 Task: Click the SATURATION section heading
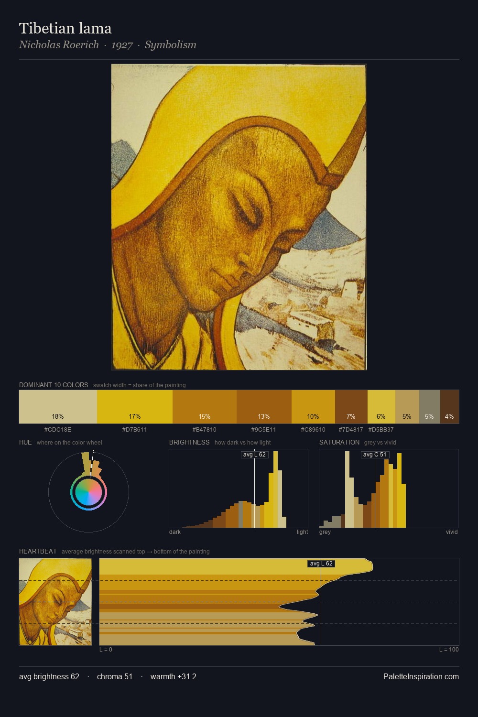tap(339, 442)
